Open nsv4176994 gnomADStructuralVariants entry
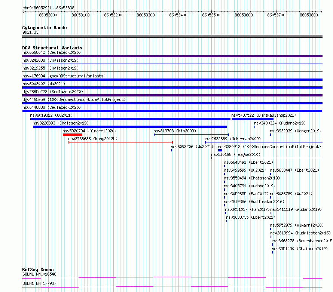Image resolution: width=333 pixels, height=292 pixels. pyautogui.click(x=64, y=76)
